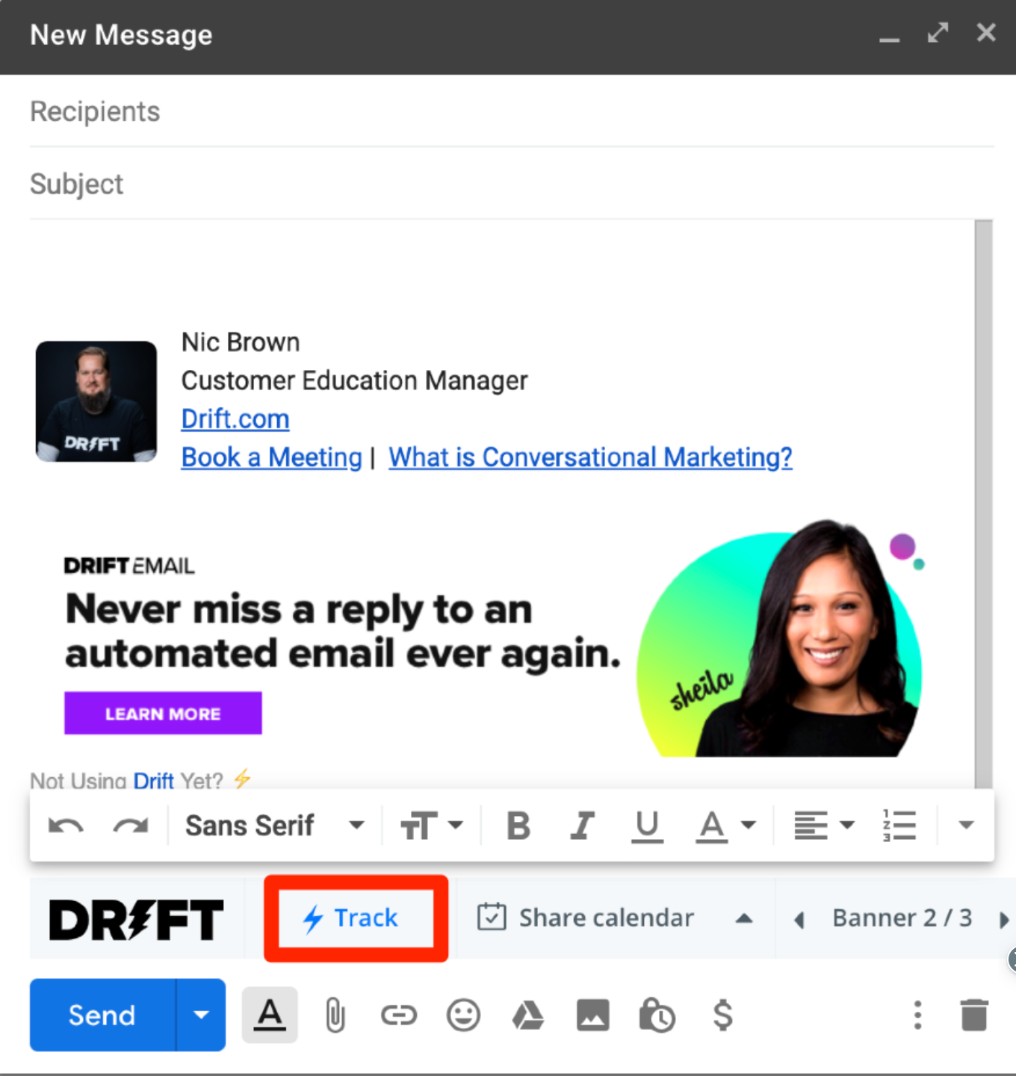Screen dimensions: 1016x1076
Task: Click the 'Customer Education Manager' text
Action: [355, 380]
